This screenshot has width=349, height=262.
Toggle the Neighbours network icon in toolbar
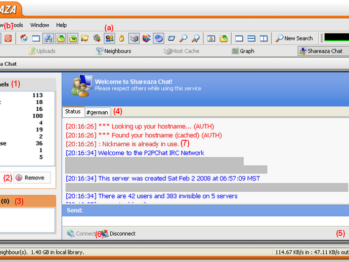tap(48, 38)
